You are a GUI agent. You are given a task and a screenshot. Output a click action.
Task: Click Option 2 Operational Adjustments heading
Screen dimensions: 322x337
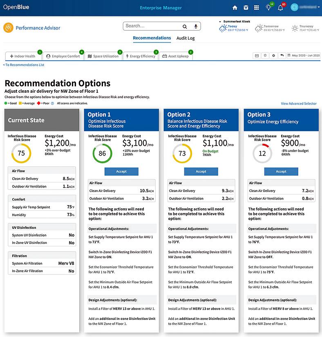[x=188, y=229]
